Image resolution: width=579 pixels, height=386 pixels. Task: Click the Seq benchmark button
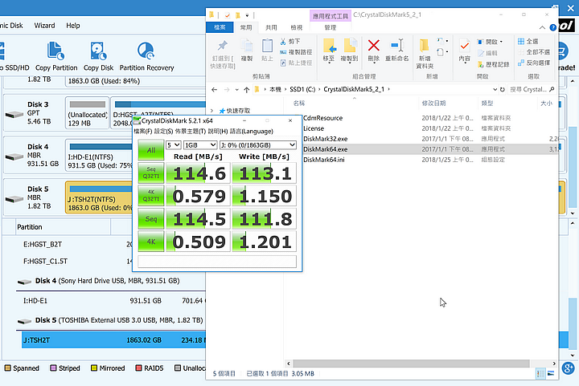(x=151, y=219)
